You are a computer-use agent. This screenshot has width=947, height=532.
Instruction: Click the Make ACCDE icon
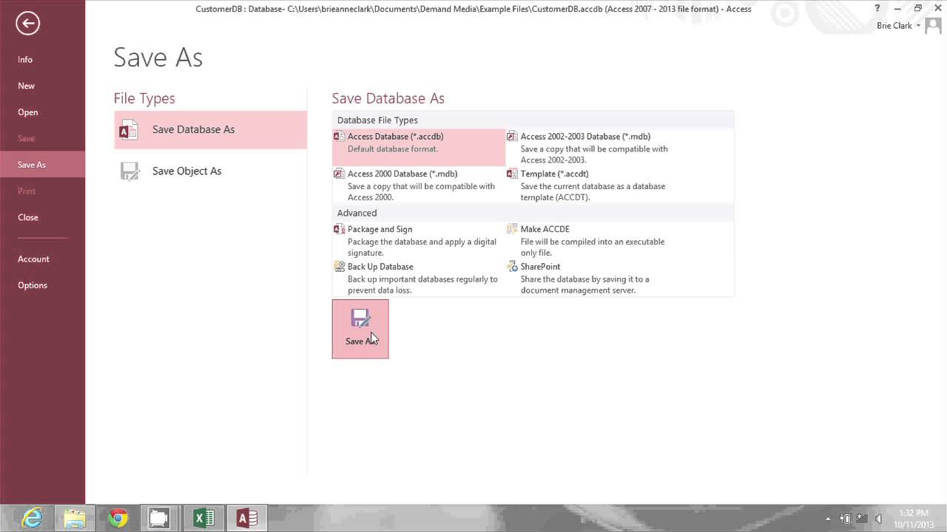(512, 229)
